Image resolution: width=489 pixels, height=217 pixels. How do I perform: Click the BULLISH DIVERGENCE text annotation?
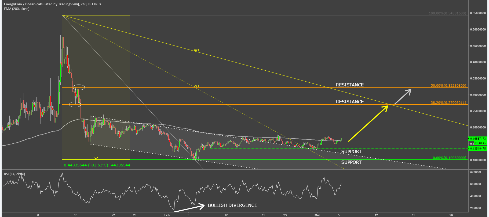(232, 205)
